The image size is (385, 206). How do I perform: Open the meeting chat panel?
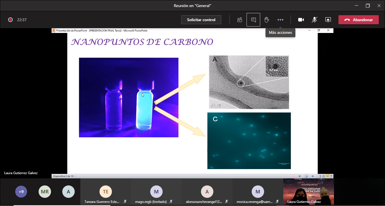(x=253, y=20)
